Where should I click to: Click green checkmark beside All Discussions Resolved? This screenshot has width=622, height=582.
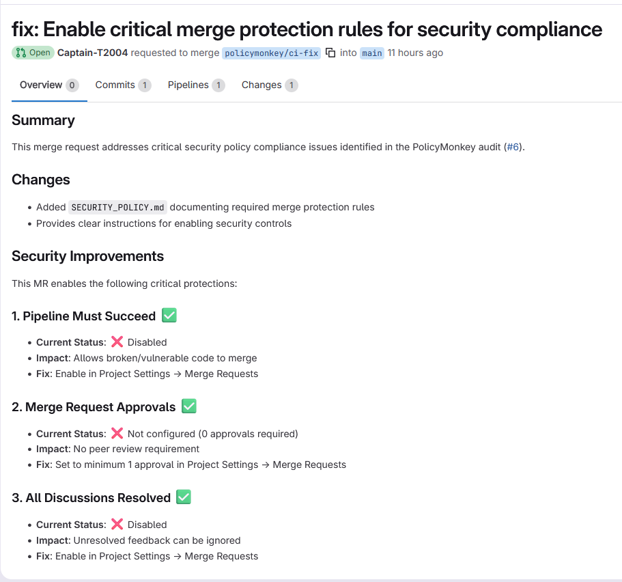184,497
